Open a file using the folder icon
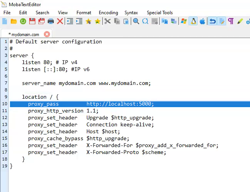 pyautogui.click(x=14, y=21)
